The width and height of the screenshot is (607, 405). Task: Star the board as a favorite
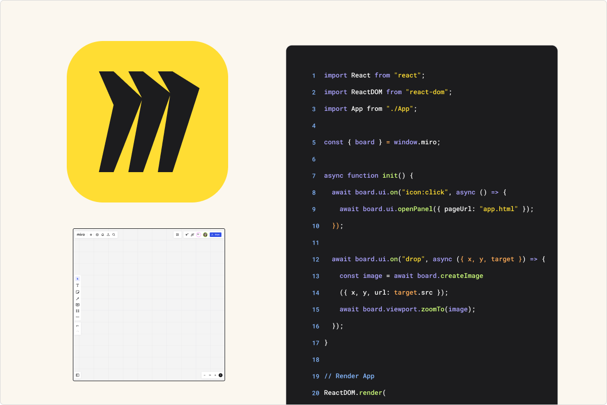(x=91, y=235)
